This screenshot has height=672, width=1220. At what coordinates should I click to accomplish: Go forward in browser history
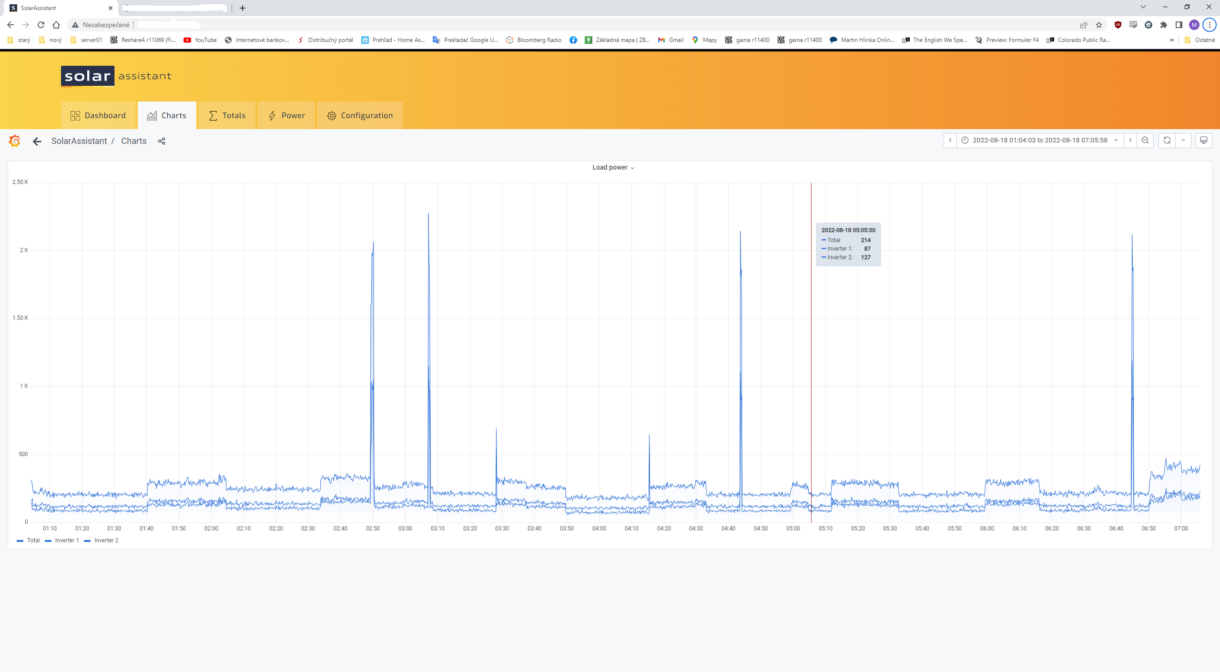click(x=26, y=25)
